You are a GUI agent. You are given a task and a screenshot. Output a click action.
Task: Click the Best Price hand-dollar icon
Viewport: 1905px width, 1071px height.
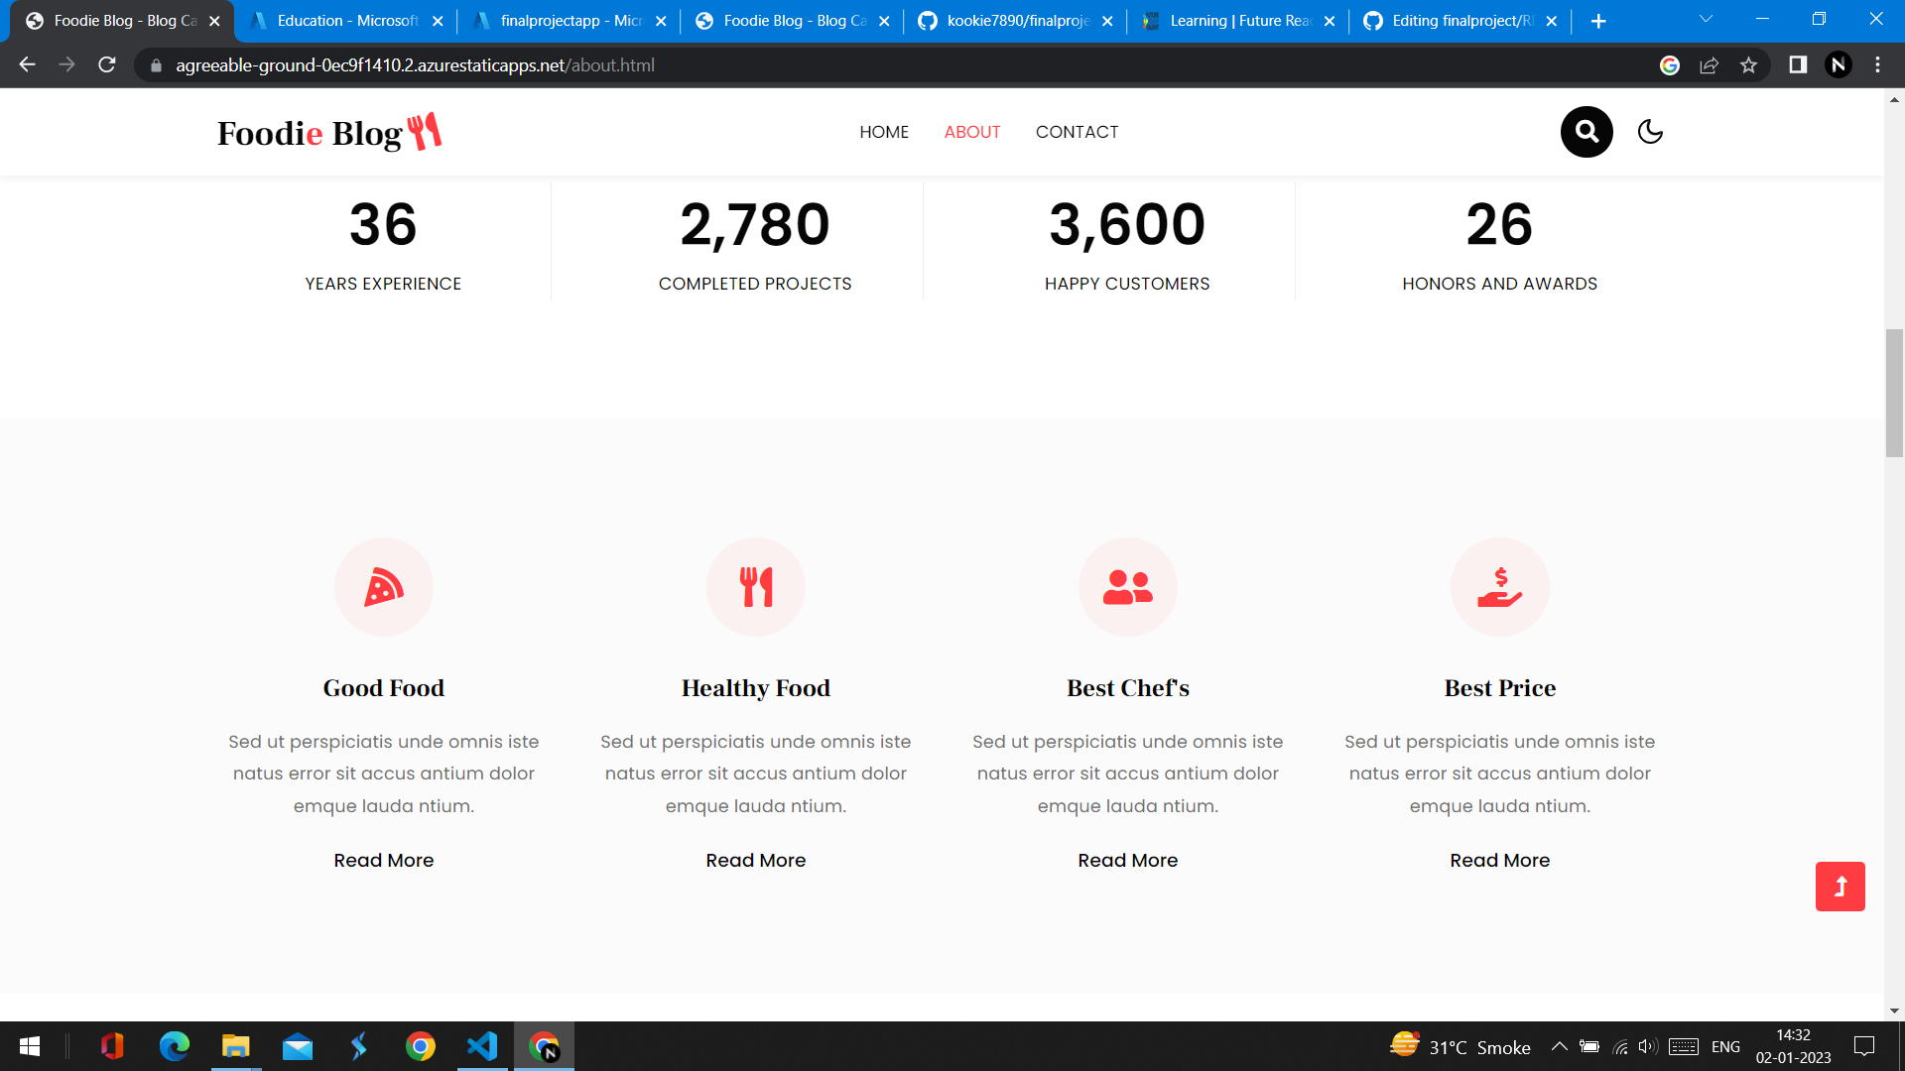(x=1500, y=587)
